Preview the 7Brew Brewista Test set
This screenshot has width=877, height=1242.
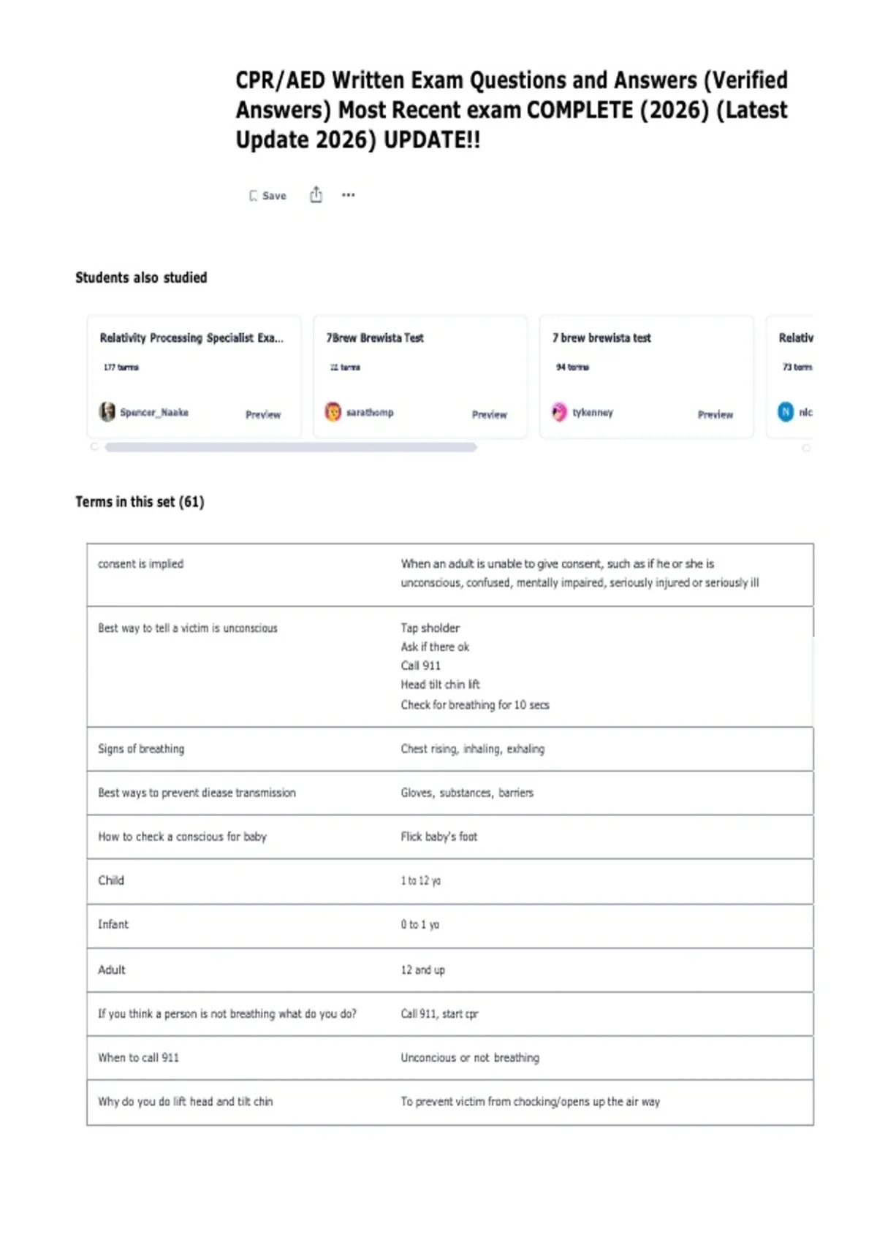[x=489, y=414]
